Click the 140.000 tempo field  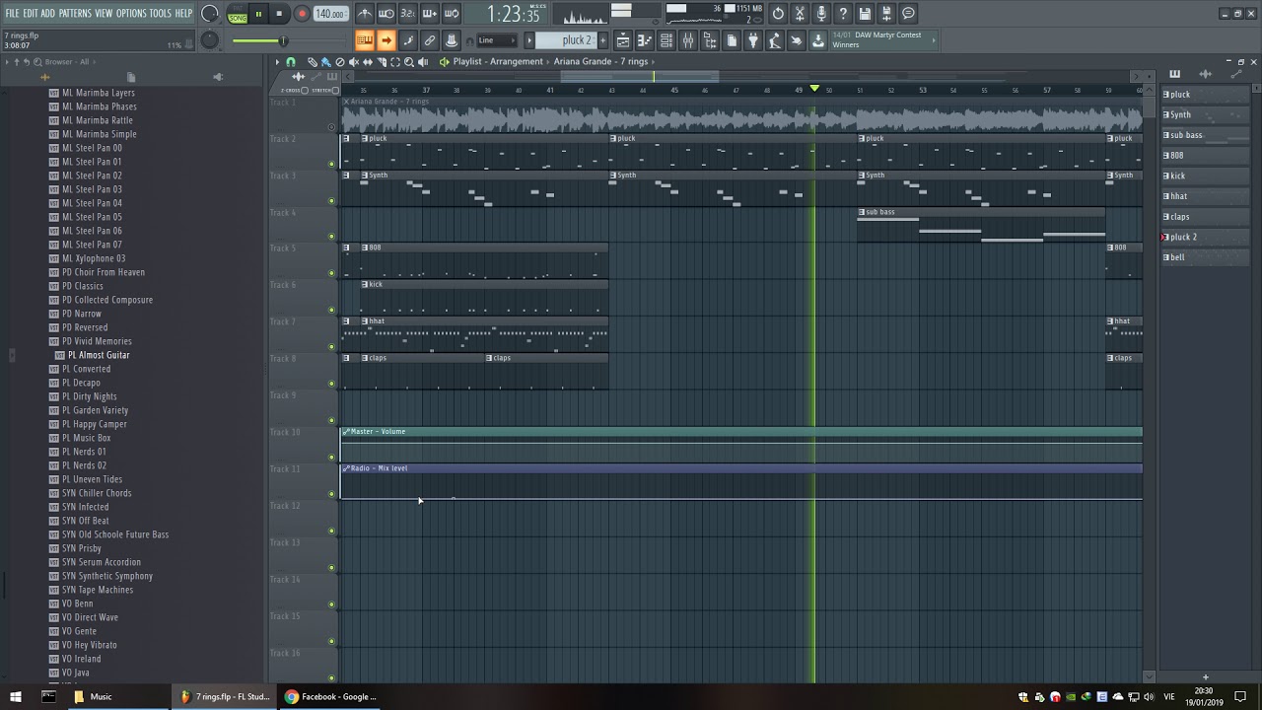330,14
